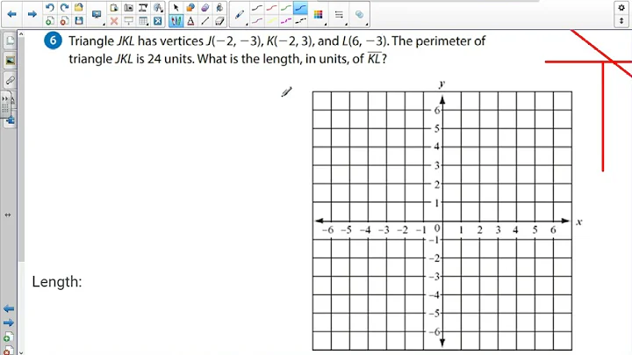Click the Undo button

click(x=49, y=8)
